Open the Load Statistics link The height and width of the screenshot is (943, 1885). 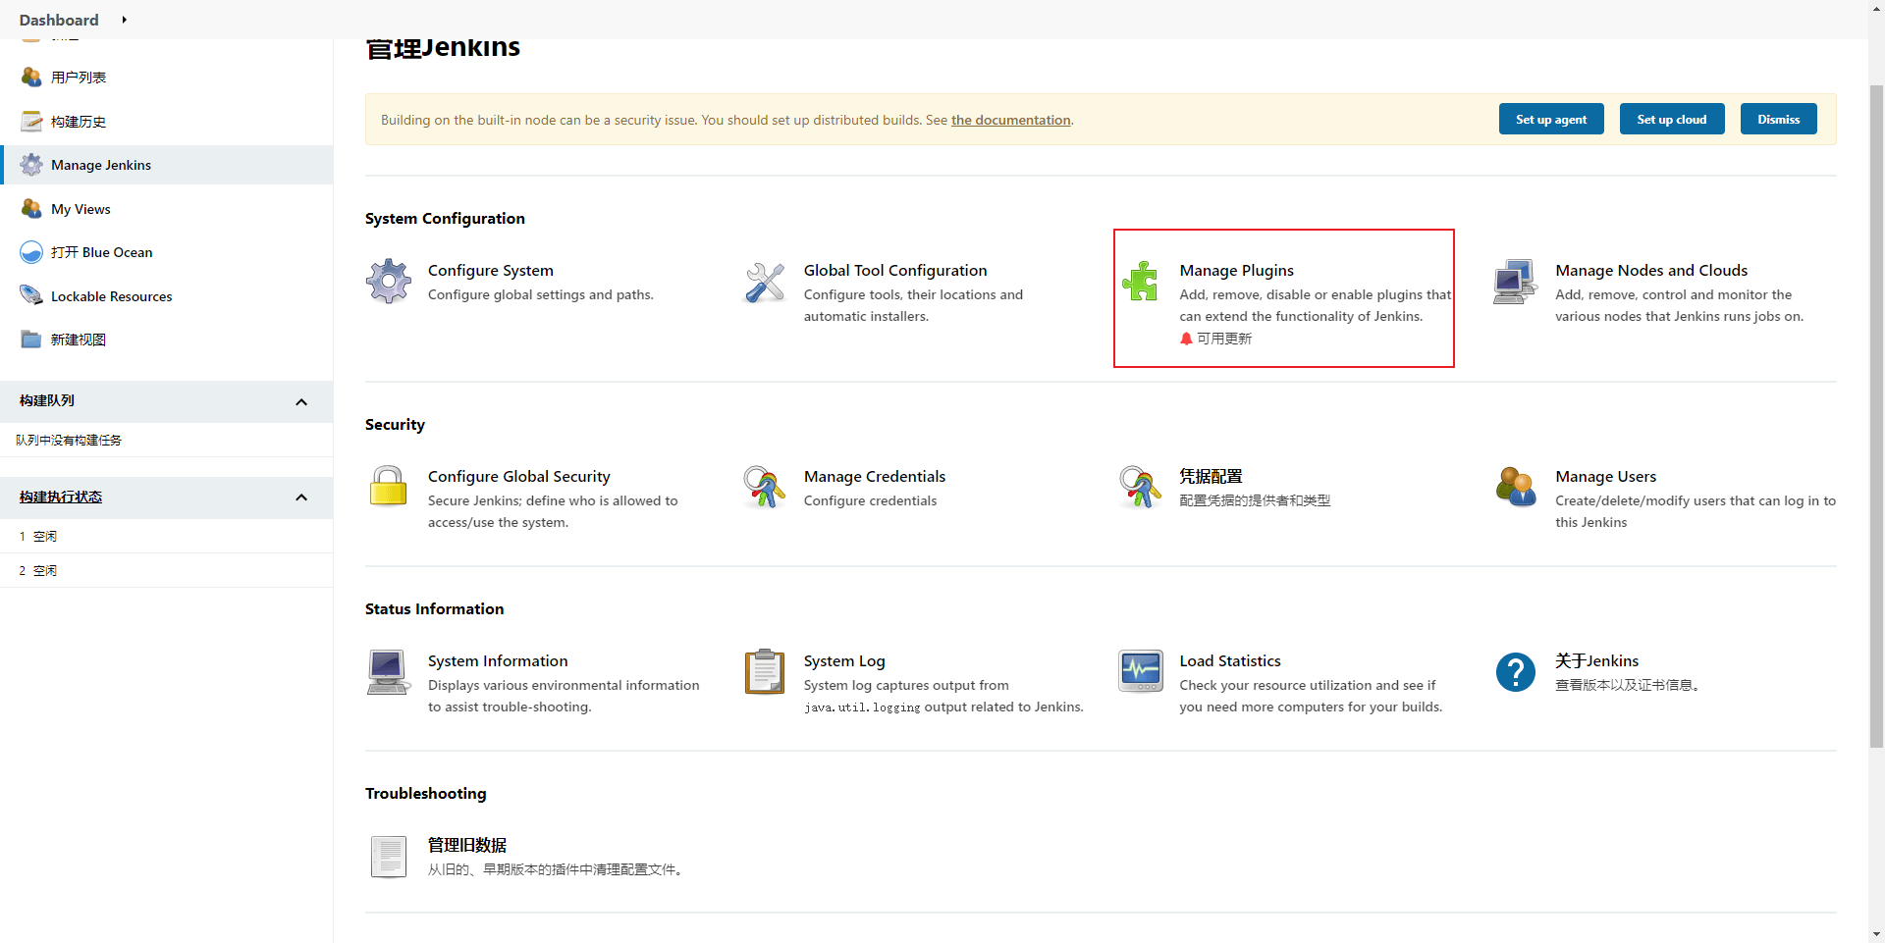coord(1230,660)
